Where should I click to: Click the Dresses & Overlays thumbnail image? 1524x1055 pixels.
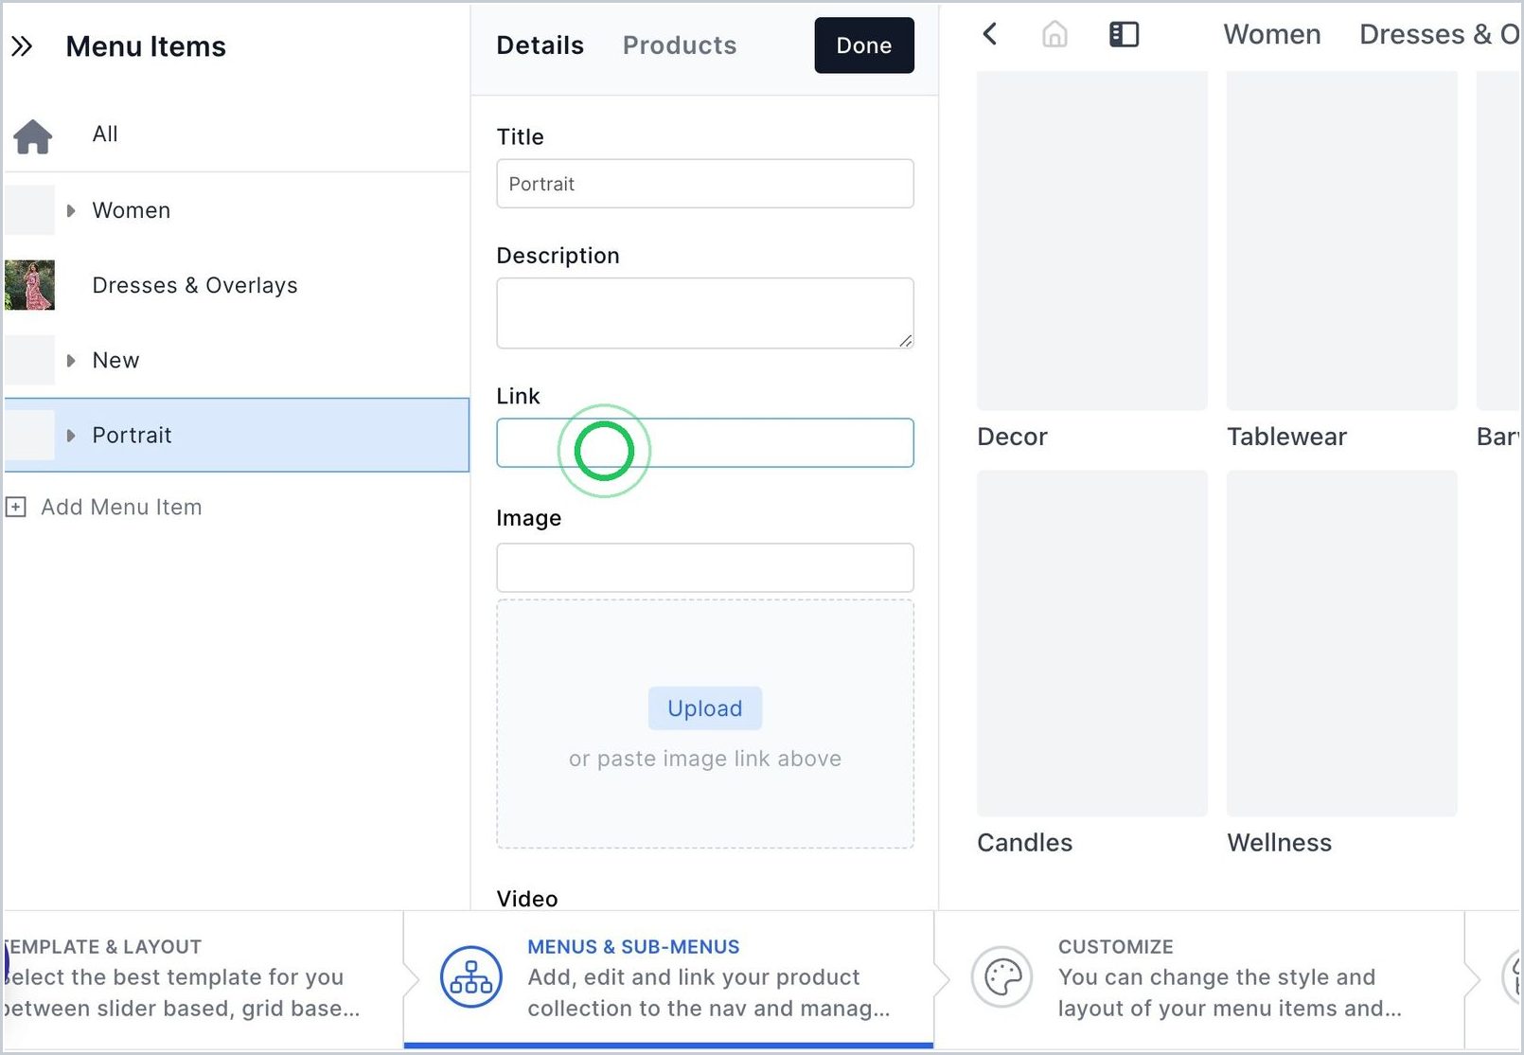[x=29, y=285]
